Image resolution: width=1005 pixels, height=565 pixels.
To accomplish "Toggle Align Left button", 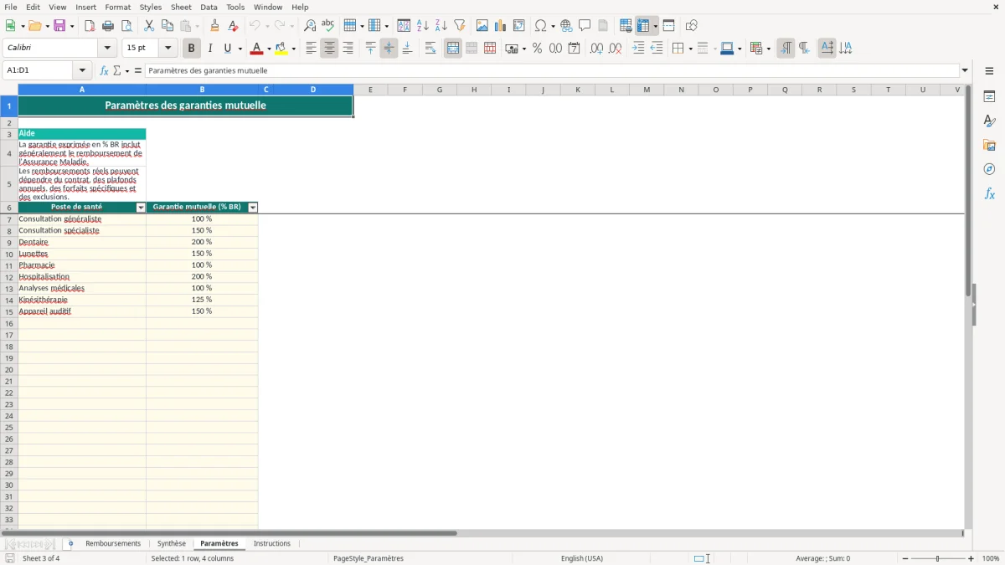I will tap(311, 49).
